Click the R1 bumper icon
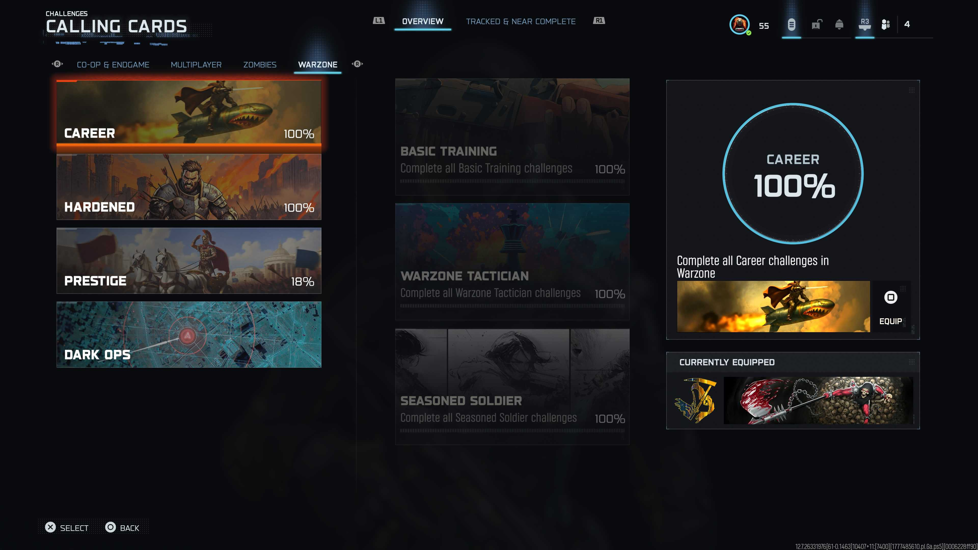 [599, 20]
